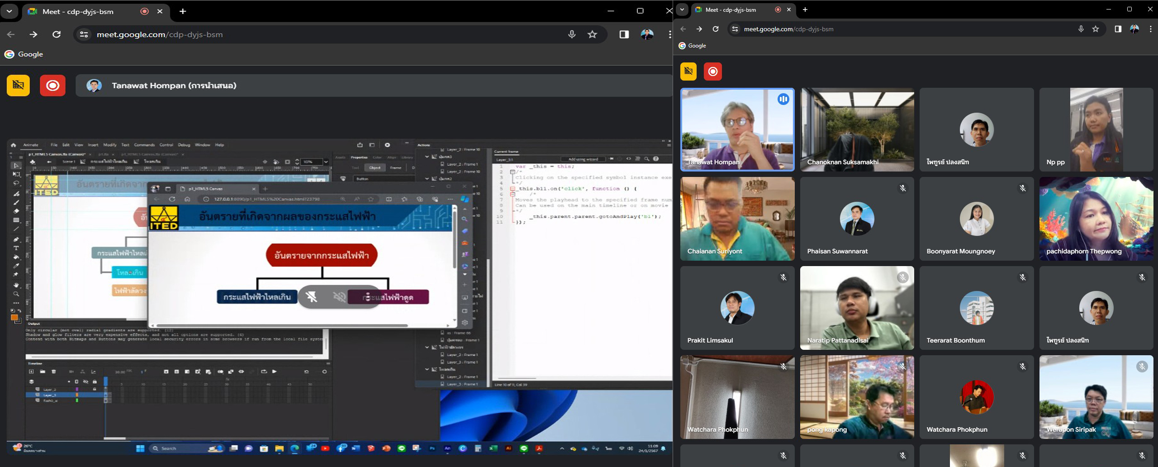Screen dimensions: 1158x467
Task: Select the Lasso tool in Animate
Action: pos(16,184)
